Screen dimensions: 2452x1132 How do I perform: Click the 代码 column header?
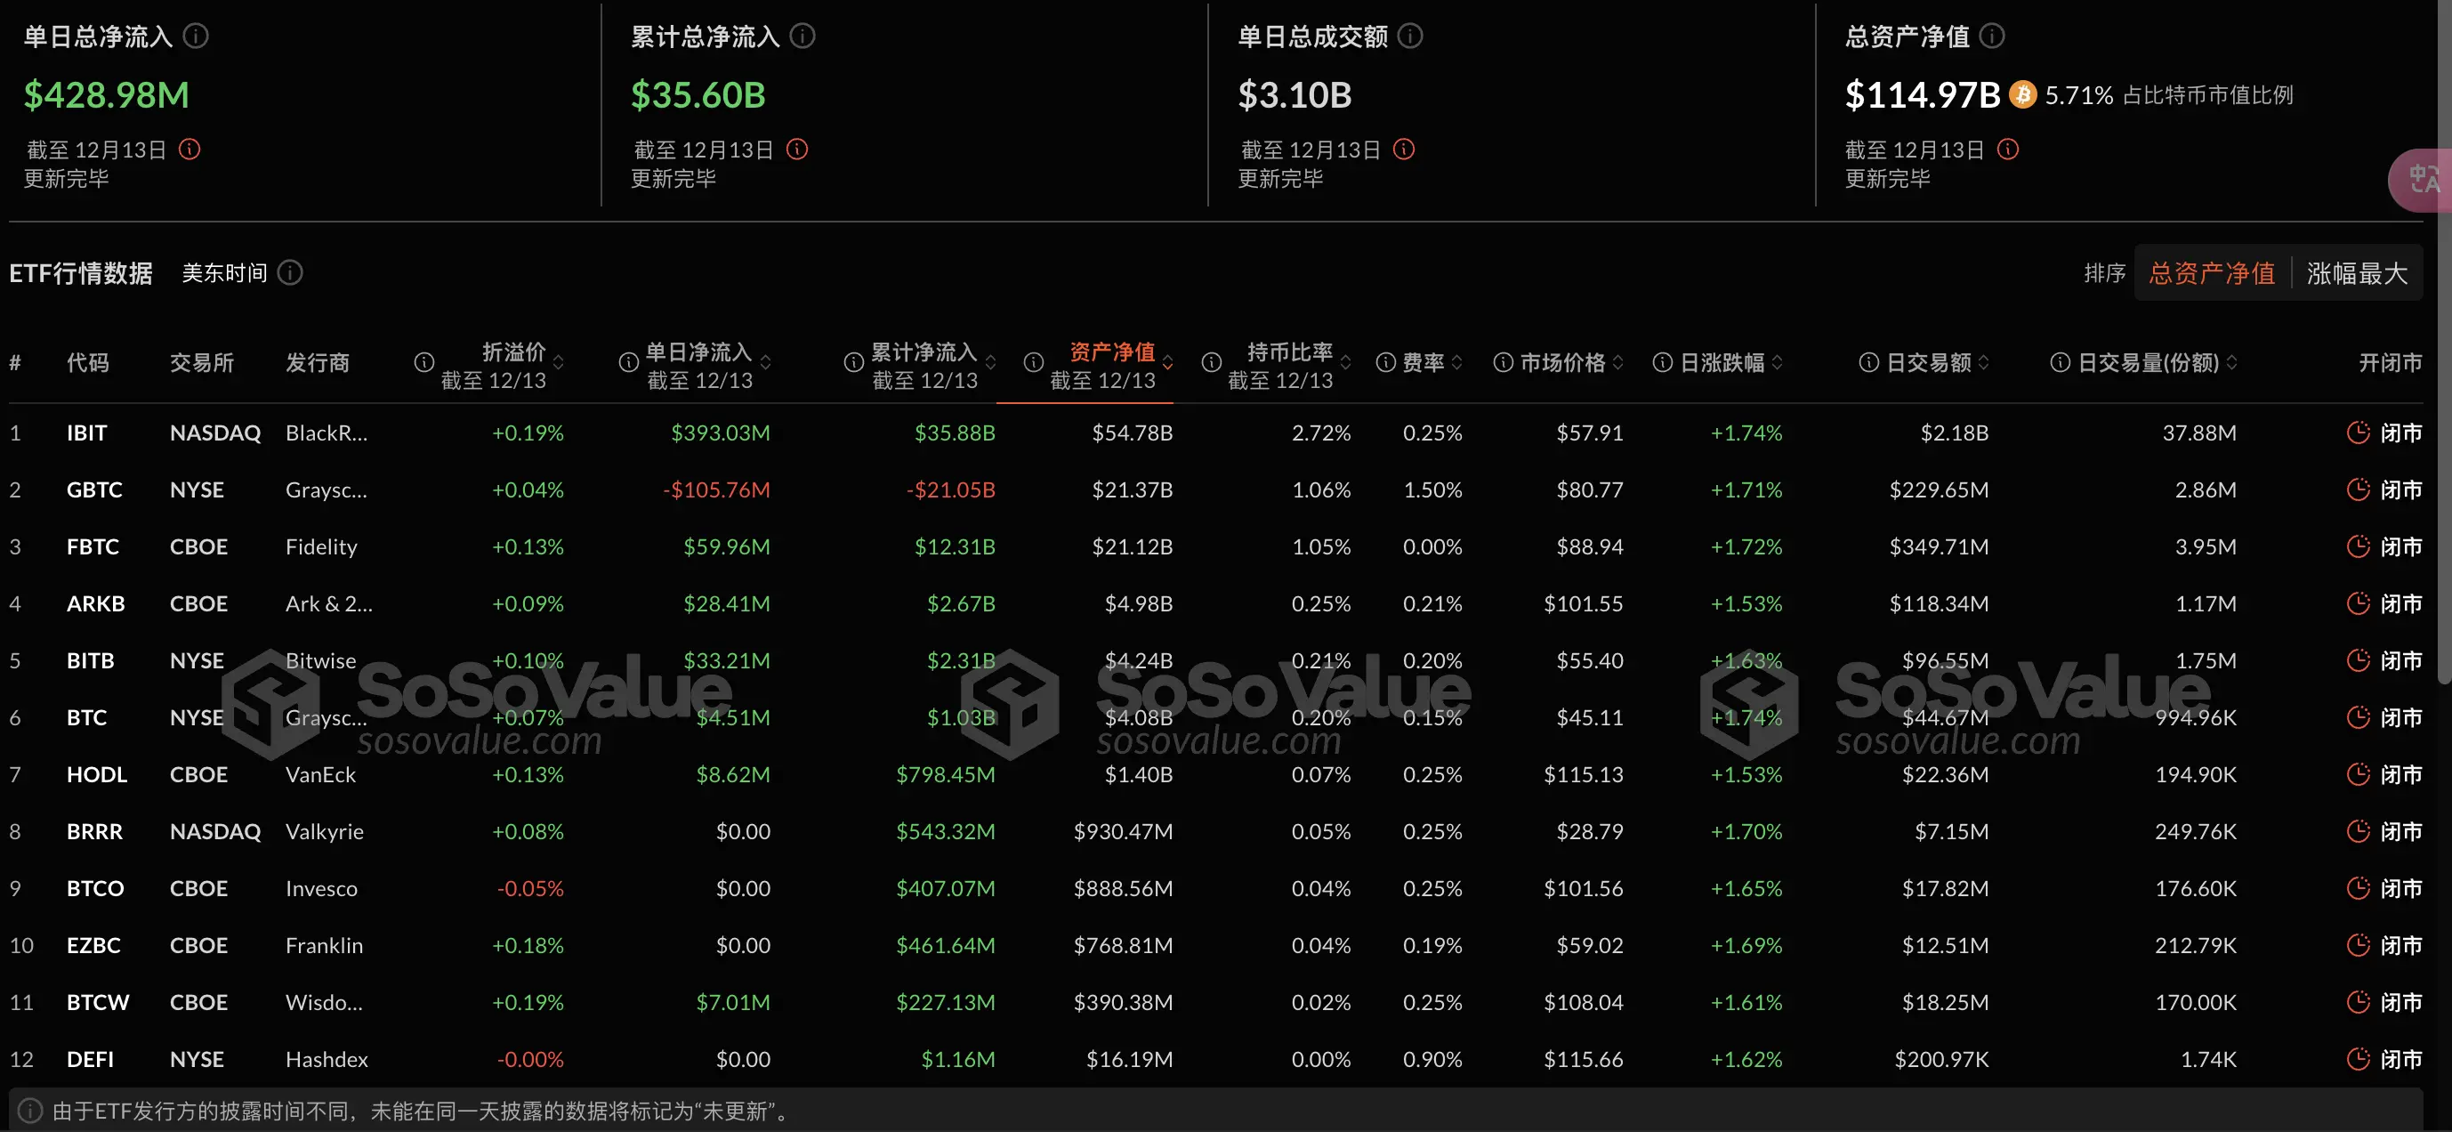click(87, 363)
